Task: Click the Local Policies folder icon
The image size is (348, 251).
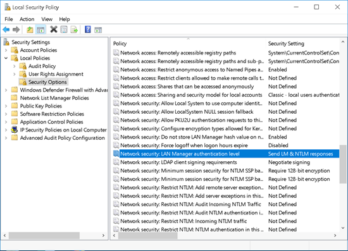Action: [x=15, y=58]
